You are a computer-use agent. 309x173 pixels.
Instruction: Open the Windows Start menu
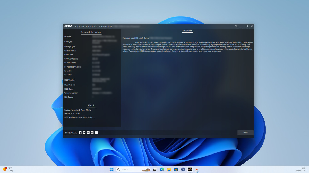(111, 169)
